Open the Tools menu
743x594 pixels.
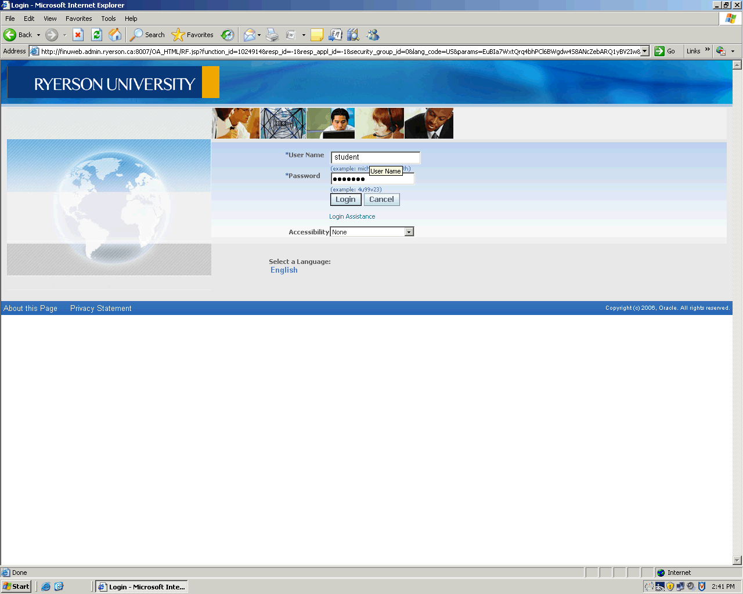(x=108, y=19)
